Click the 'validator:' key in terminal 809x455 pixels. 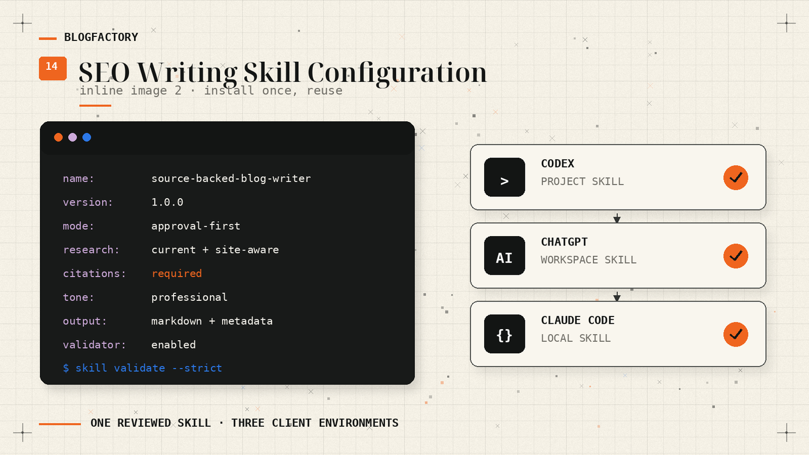click(x=95, y=345)
